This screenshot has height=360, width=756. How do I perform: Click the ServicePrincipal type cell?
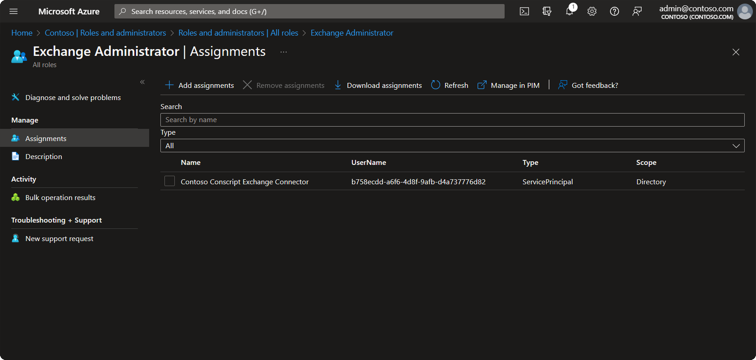click(548, 182)
